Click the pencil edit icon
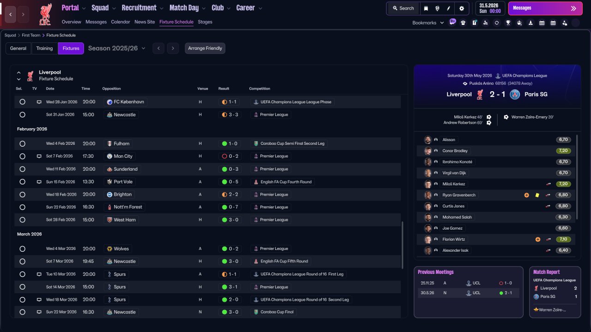 448,8
